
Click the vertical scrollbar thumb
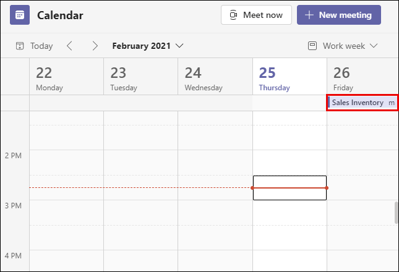(396, 211)
